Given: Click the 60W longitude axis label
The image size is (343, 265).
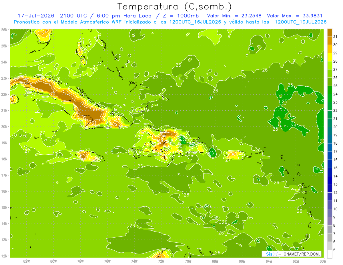Looking at the screenshot, I should click(323, 261).
